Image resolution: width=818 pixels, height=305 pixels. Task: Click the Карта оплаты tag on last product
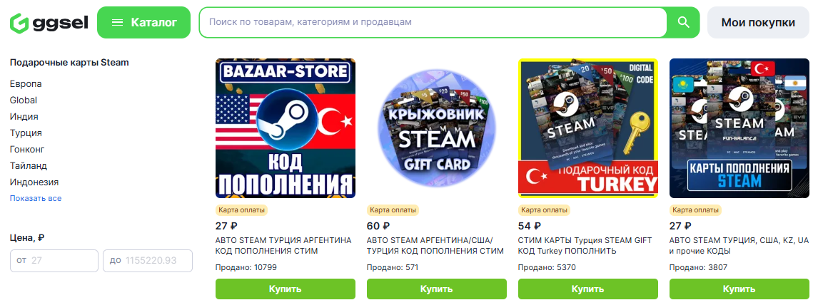[x=695, y=210]
